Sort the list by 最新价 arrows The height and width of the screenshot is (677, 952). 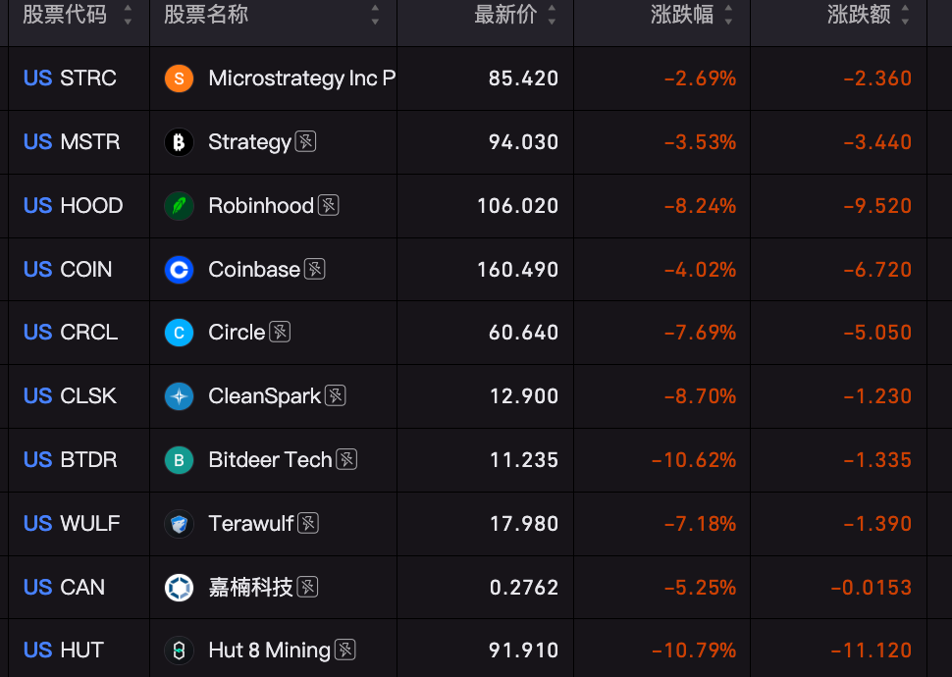552,15
